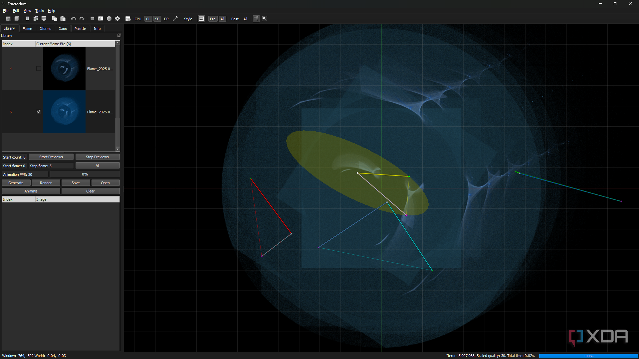Image resolution: width=639 pixels, height=359 pixels.
Task: Undo the last action
Action: coord(73,19)
